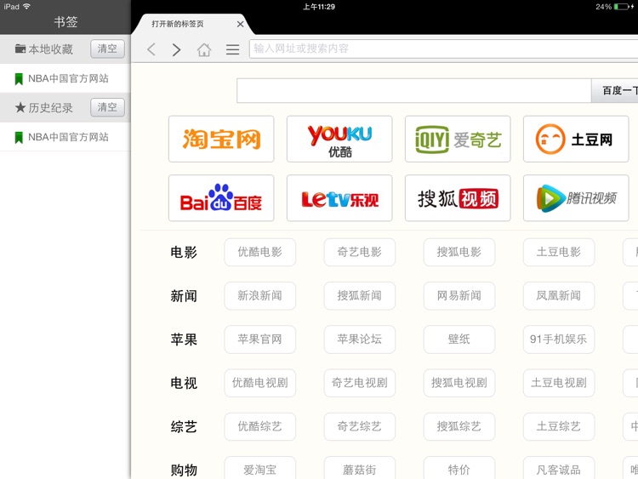This screenshot has width=638, height=479.
Task: Select the 91手机娱乐 link
Action: (559, 339)
